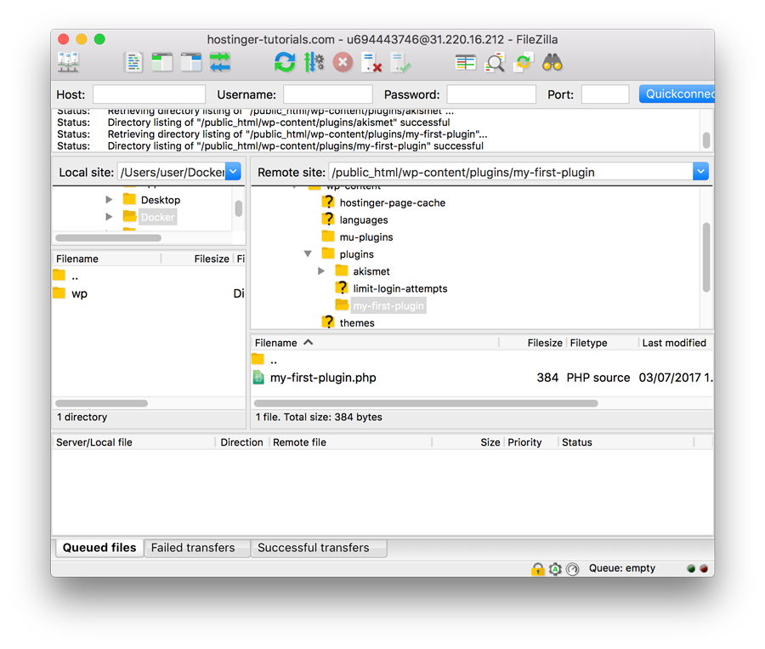
Task: Click the Host input field
Action: [x=149, y=94]
